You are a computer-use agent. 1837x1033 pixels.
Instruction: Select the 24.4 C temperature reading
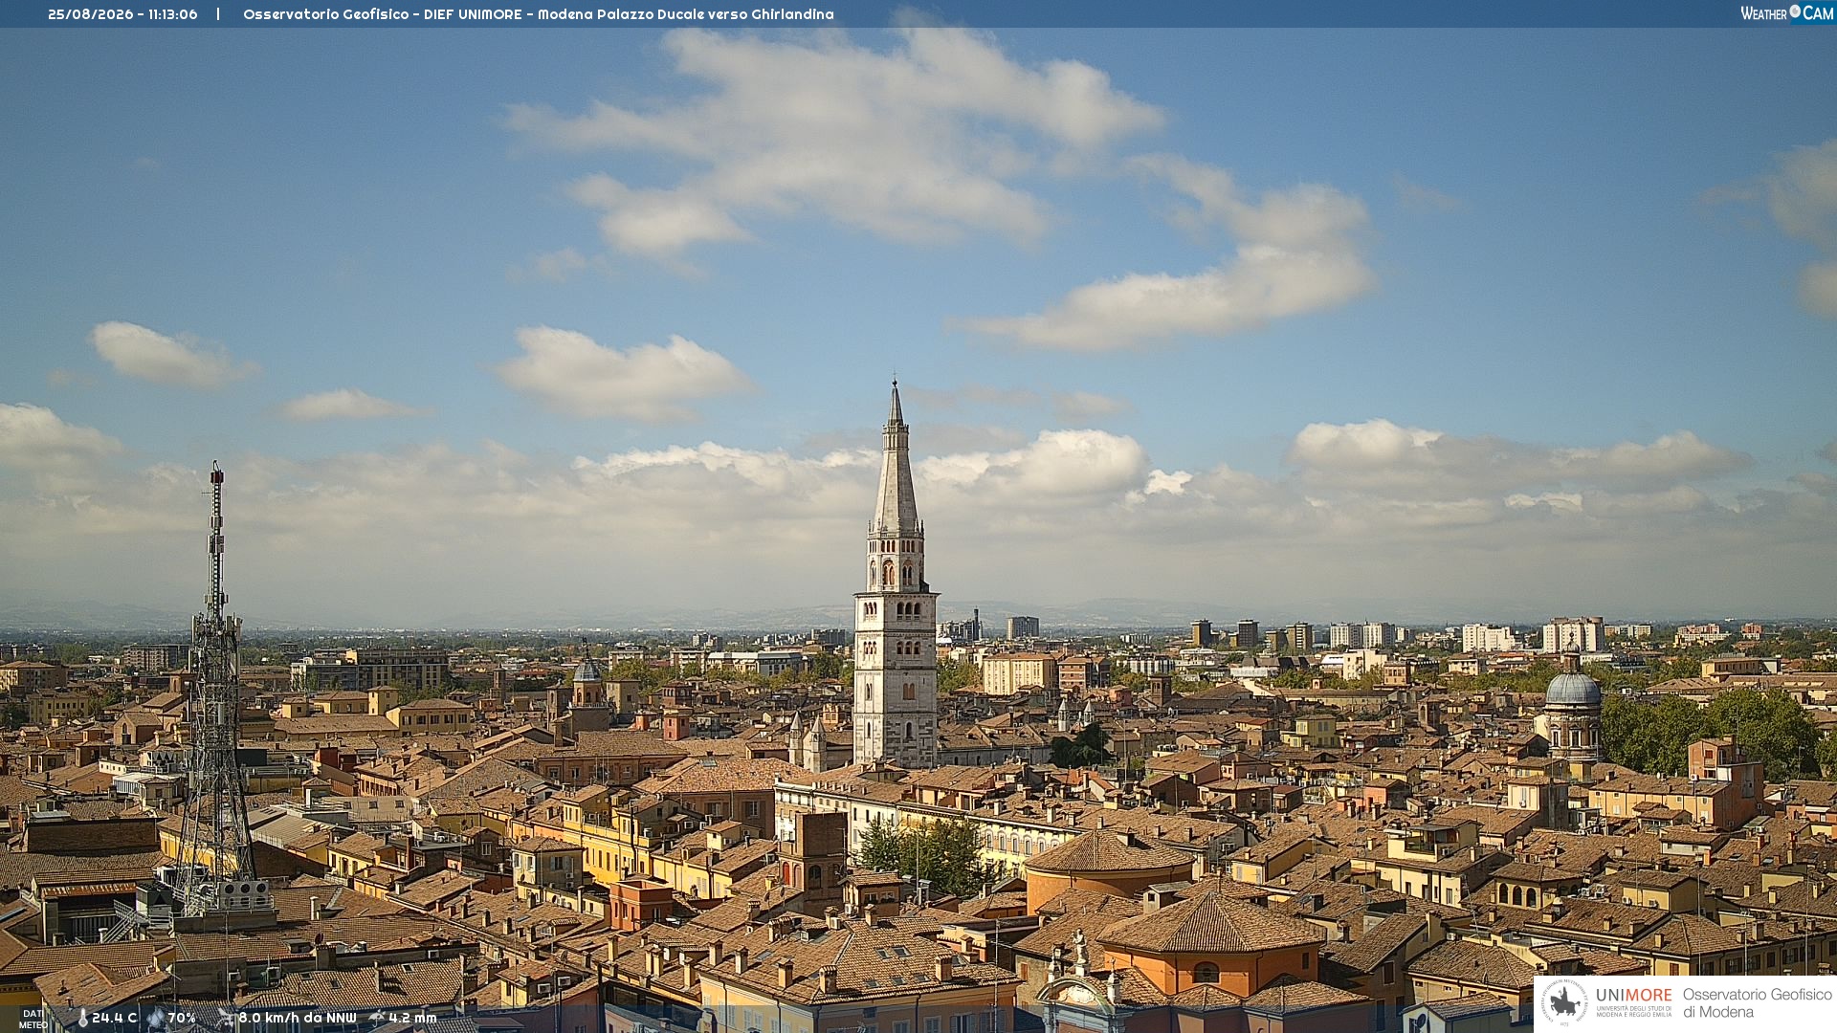pyautogui.click(x=114, y=1018)
